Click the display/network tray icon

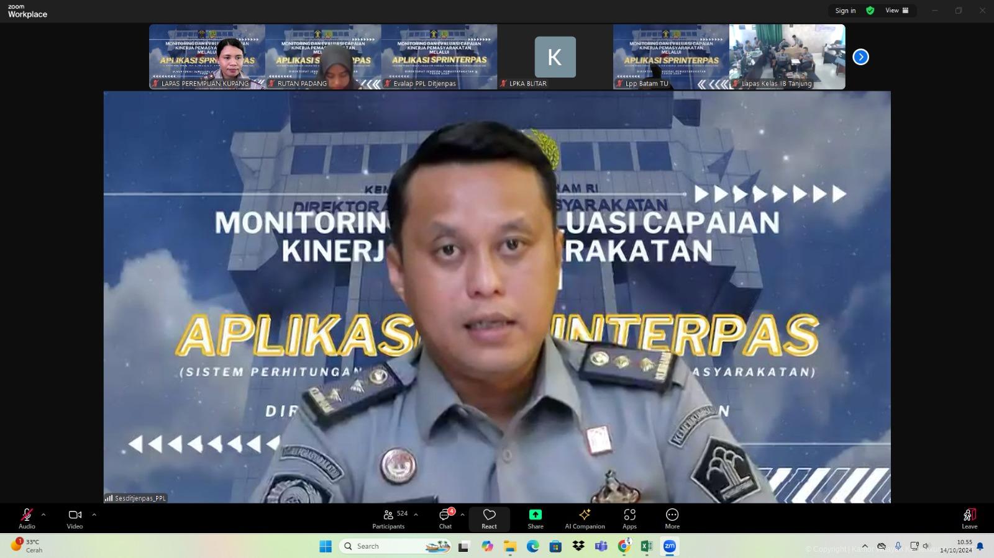pyautogui.click(x=914, y=546)
